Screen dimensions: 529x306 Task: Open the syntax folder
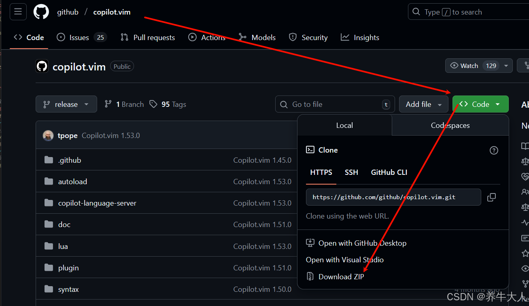tap(68, 289)
